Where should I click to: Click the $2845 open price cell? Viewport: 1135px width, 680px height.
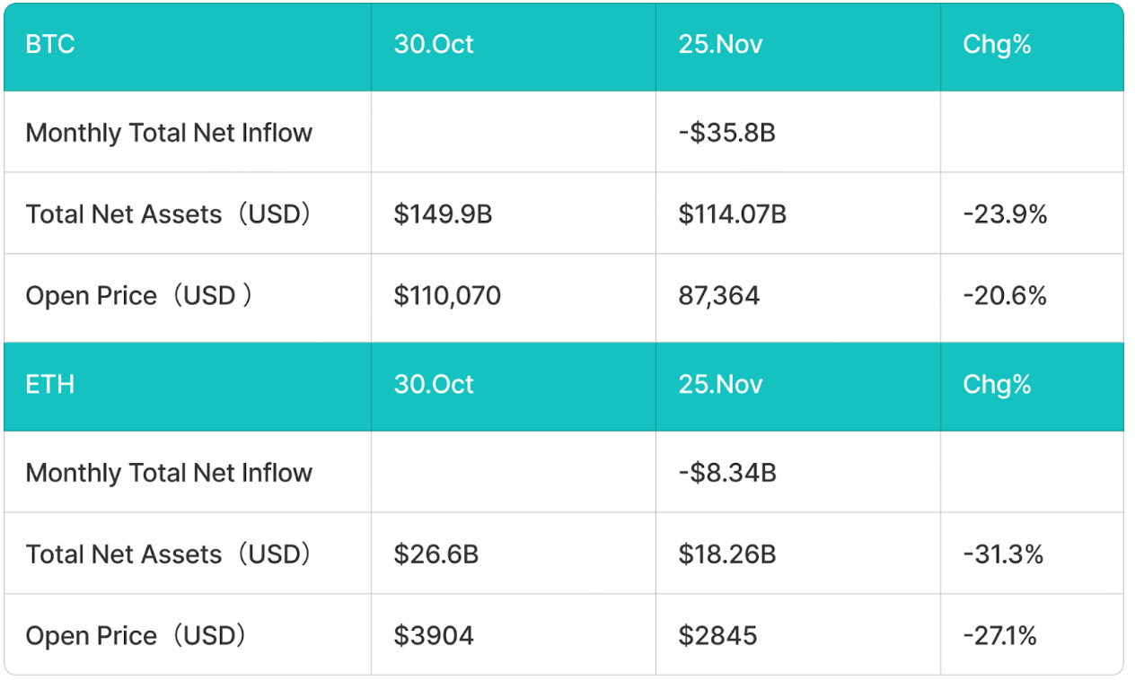tap(717, 636)
